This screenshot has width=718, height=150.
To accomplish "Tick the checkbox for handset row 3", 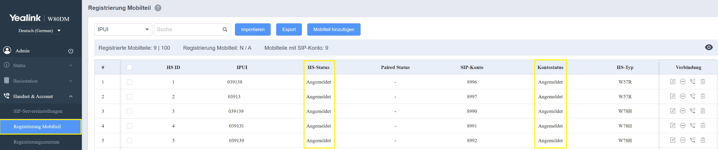I will click(130, 111).
